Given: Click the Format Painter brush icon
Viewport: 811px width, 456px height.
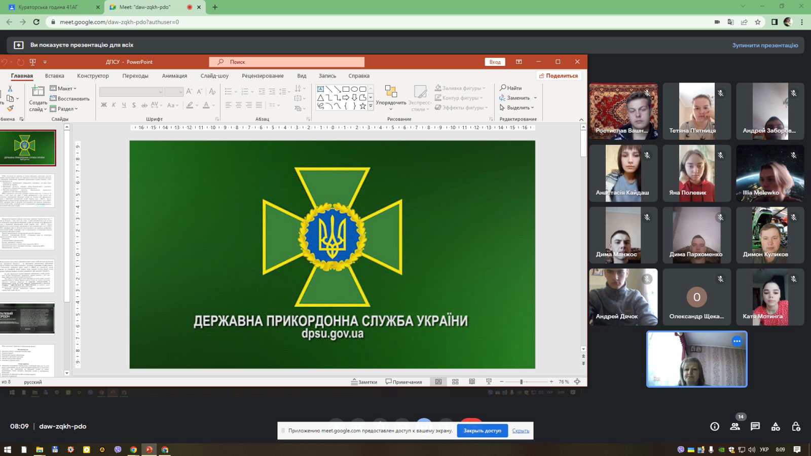Looking at the screenshot, I should click(10, 108).
